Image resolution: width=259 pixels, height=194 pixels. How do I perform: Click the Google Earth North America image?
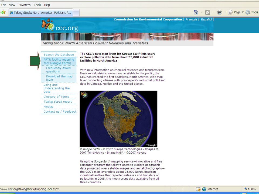[118, 119]
